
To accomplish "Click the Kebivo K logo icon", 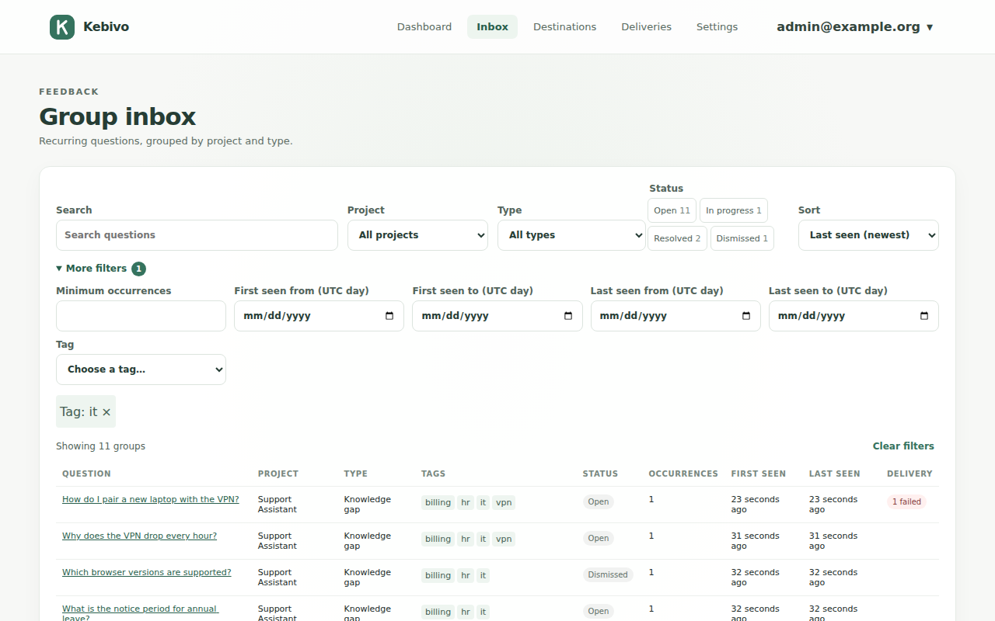I will (62, 27).
